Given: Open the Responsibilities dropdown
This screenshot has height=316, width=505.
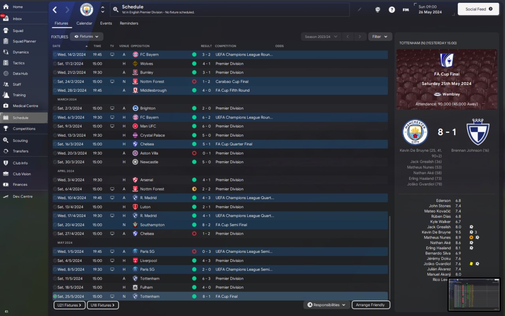Looking at the screenshot, I should [326, 305].
